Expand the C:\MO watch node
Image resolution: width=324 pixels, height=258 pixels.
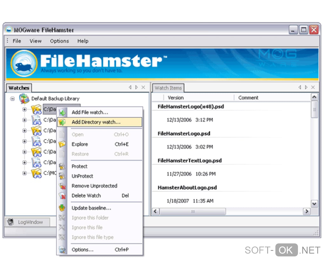[24, 173]
